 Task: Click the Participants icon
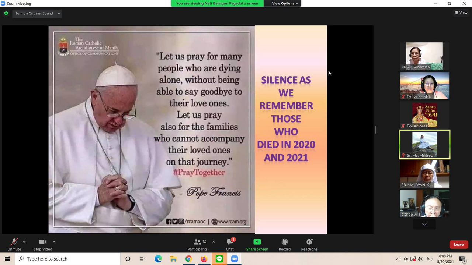pyautogui.click(x=197, y=242)
